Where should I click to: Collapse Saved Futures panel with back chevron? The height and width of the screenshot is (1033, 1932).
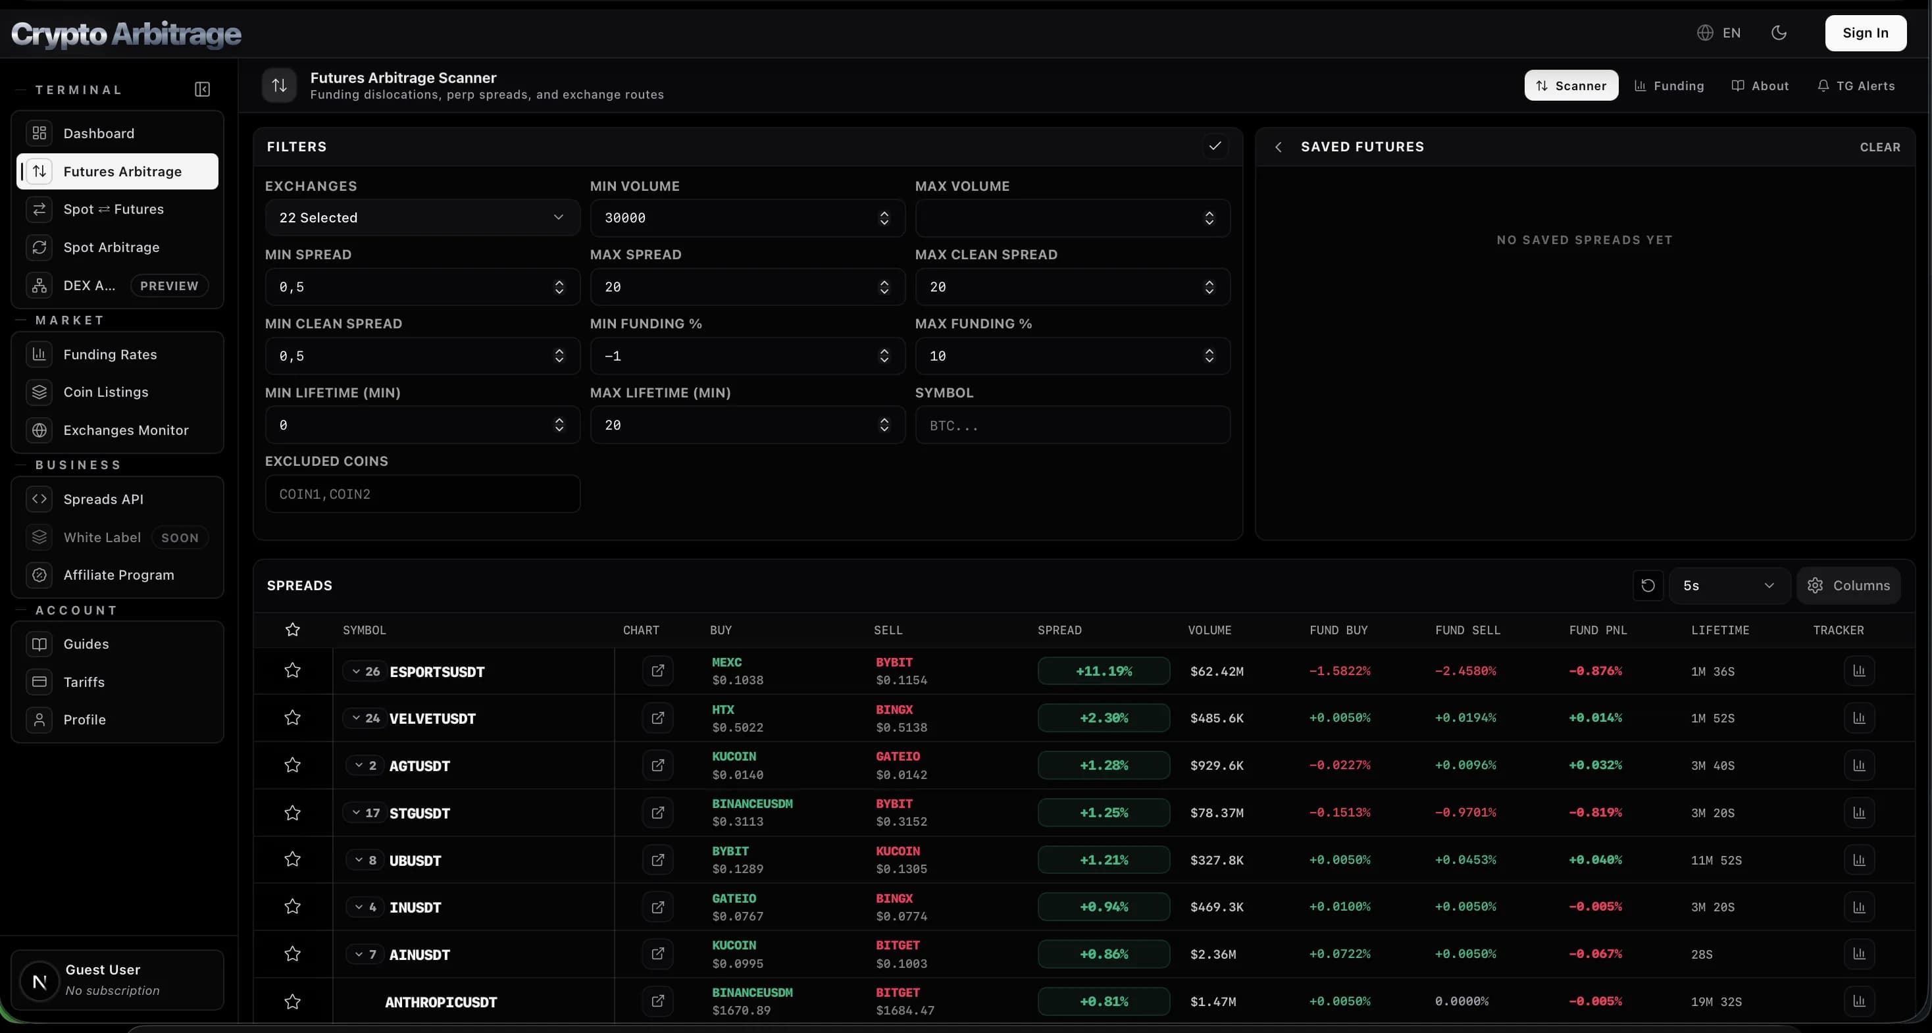tap(1278, 147)
